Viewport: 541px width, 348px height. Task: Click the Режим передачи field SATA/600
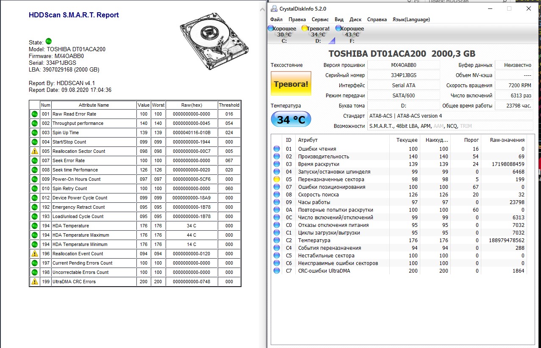point(403,96)
